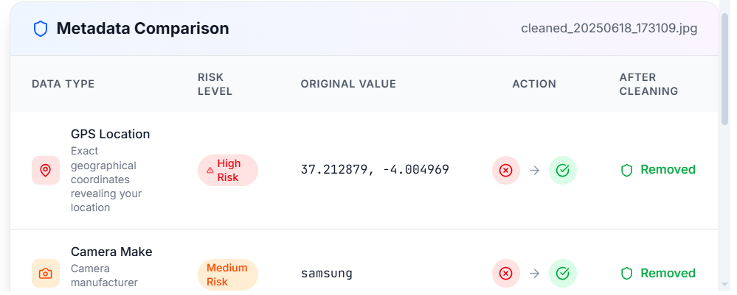Click the arrow icon in GPS Action column
The image size is (737, 295).
pos(534,170)
